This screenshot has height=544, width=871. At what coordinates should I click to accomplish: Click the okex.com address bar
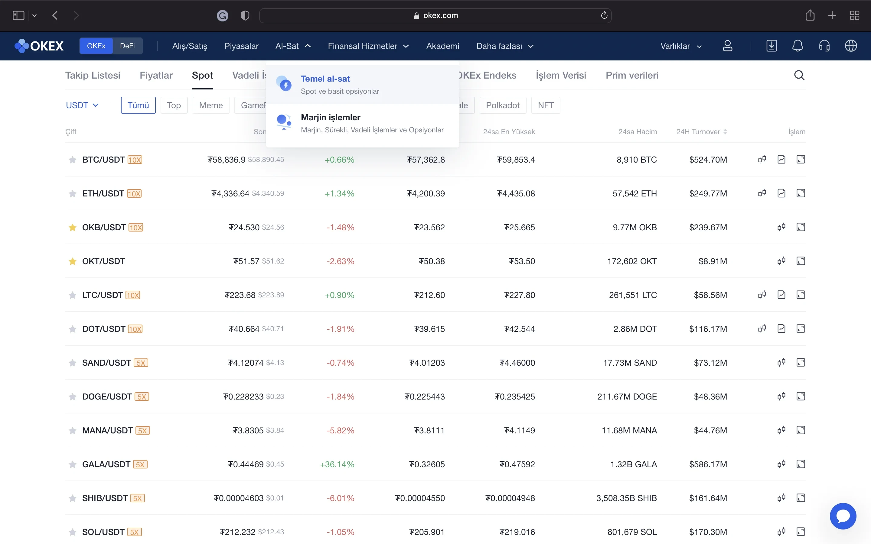pos(435,15)
